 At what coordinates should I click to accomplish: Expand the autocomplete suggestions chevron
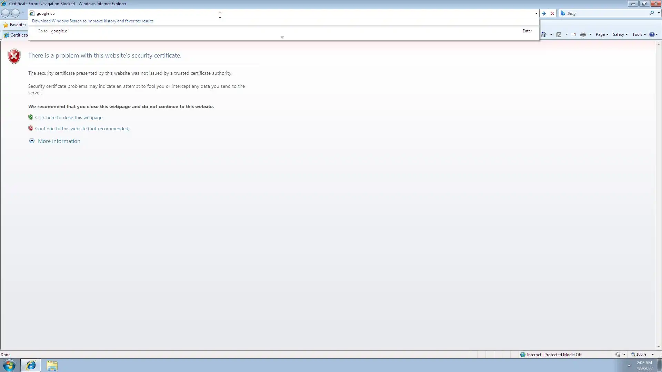click(x=282, y=37)
